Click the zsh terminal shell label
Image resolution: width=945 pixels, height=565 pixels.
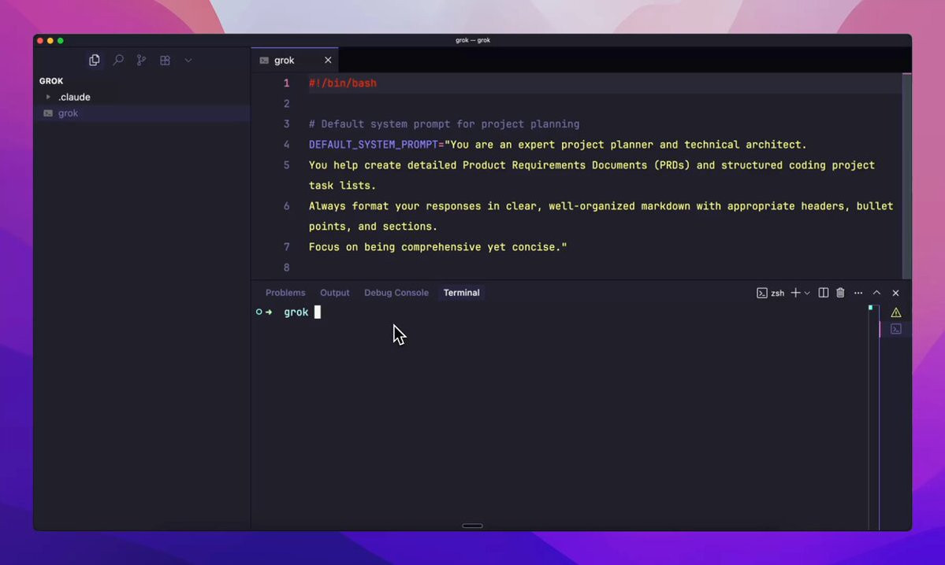click(777, 293)
